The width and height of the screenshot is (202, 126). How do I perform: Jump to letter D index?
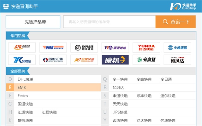10,79
